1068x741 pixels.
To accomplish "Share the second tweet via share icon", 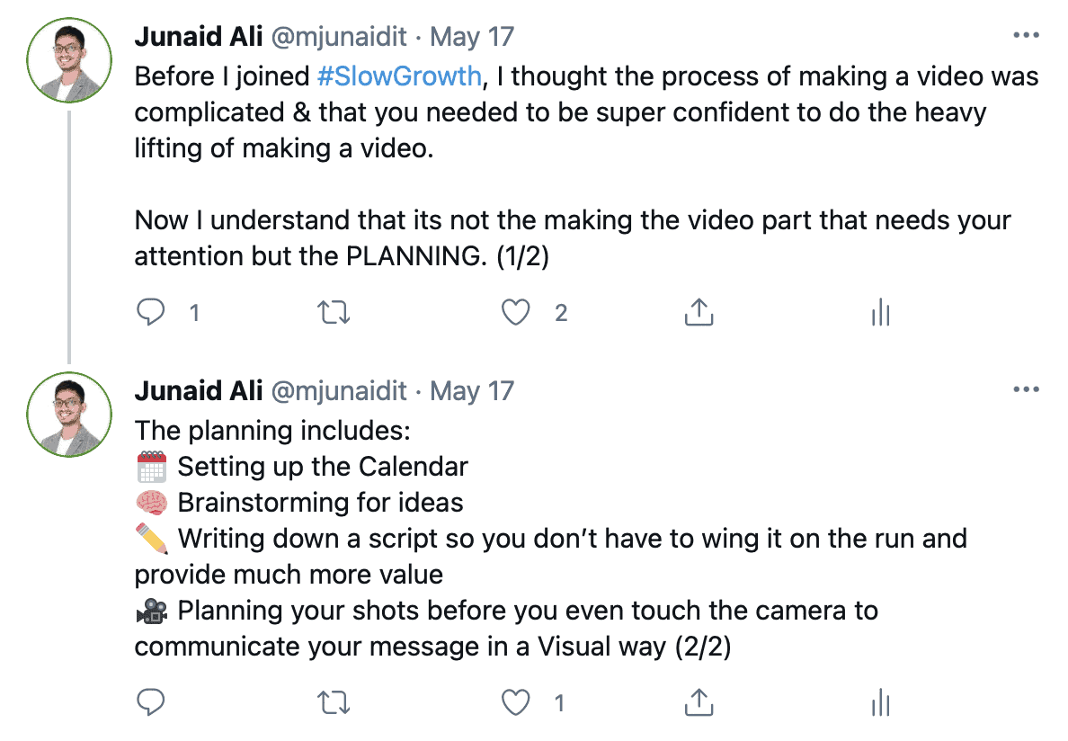I will pyautogui.click(x=699, y=703).
